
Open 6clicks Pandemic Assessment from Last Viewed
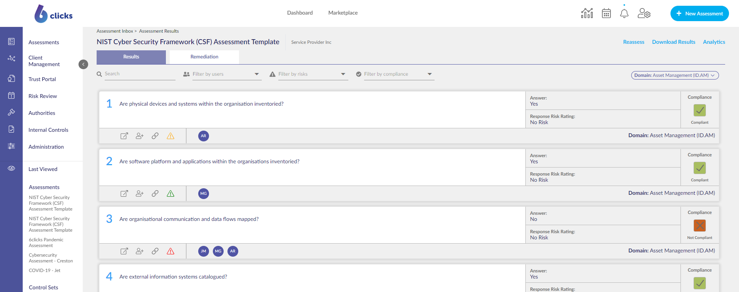46,242
